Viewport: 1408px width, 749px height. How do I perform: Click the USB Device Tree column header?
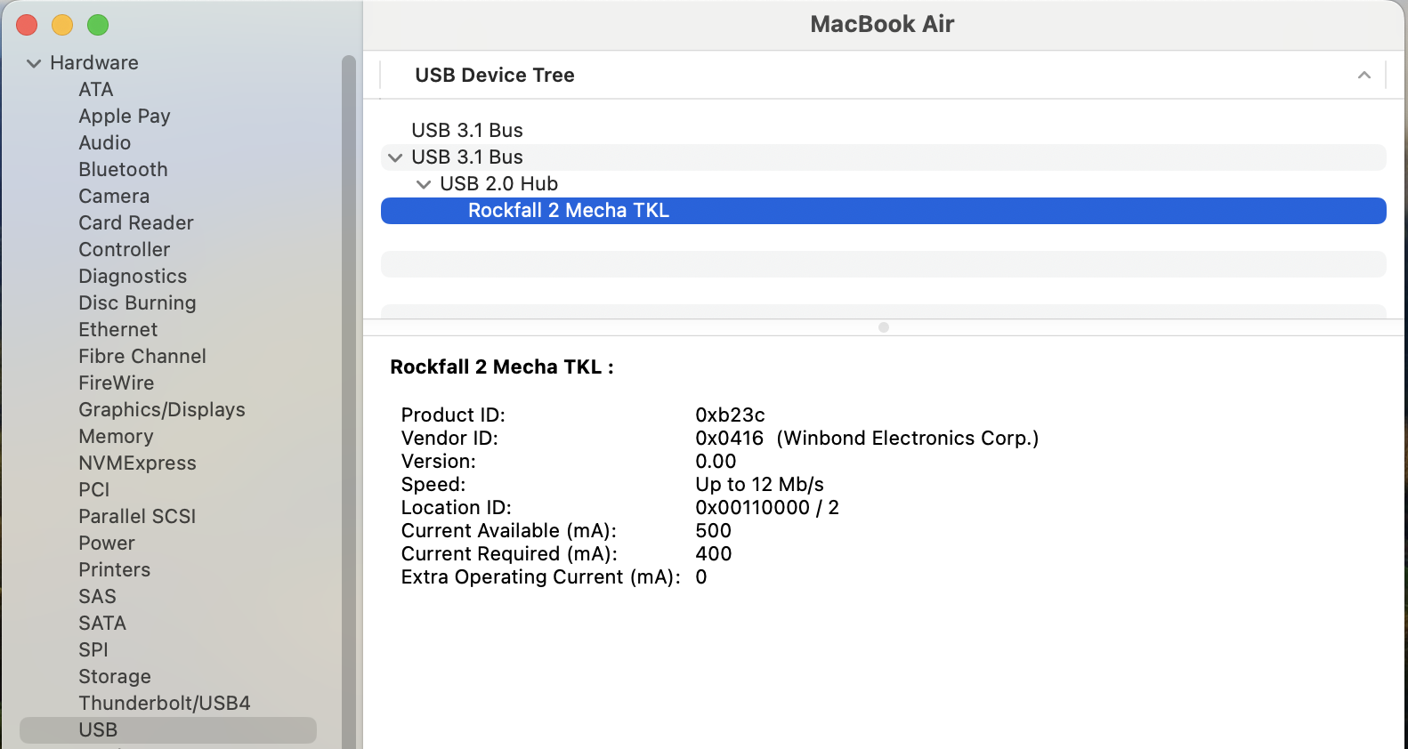coord(495,76)
